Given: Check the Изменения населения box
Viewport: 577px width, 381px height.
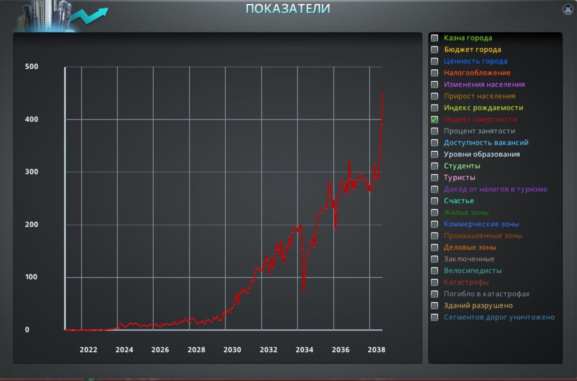Looking at the screenshot, I should 435,84.
